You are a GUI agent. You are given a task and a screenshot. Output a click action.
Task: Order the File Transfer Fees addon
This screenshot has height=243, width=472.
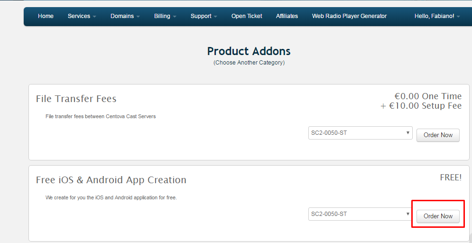[x=438, y=135]
